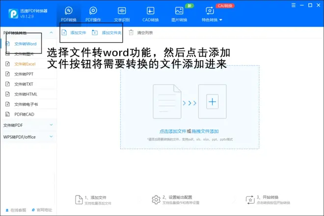Click the document illustration in drop area
This screenshot has width=324, height=216.
[x=167, y=101]
